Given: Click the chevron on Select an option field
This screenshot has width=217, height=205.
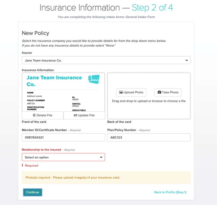Looking at the screenshot, I should click(101, 157).
